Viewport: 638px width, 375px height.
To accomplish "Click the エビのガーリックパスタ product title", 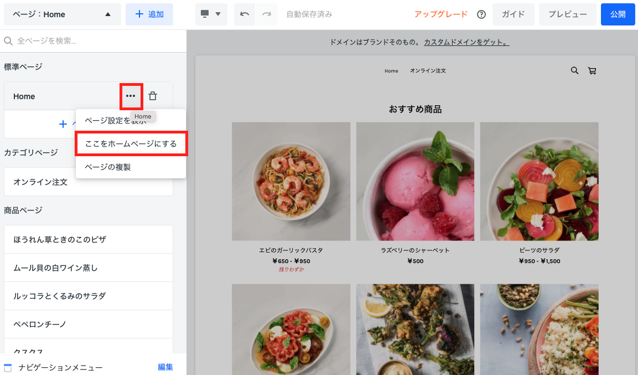I will tap(291, 250).
